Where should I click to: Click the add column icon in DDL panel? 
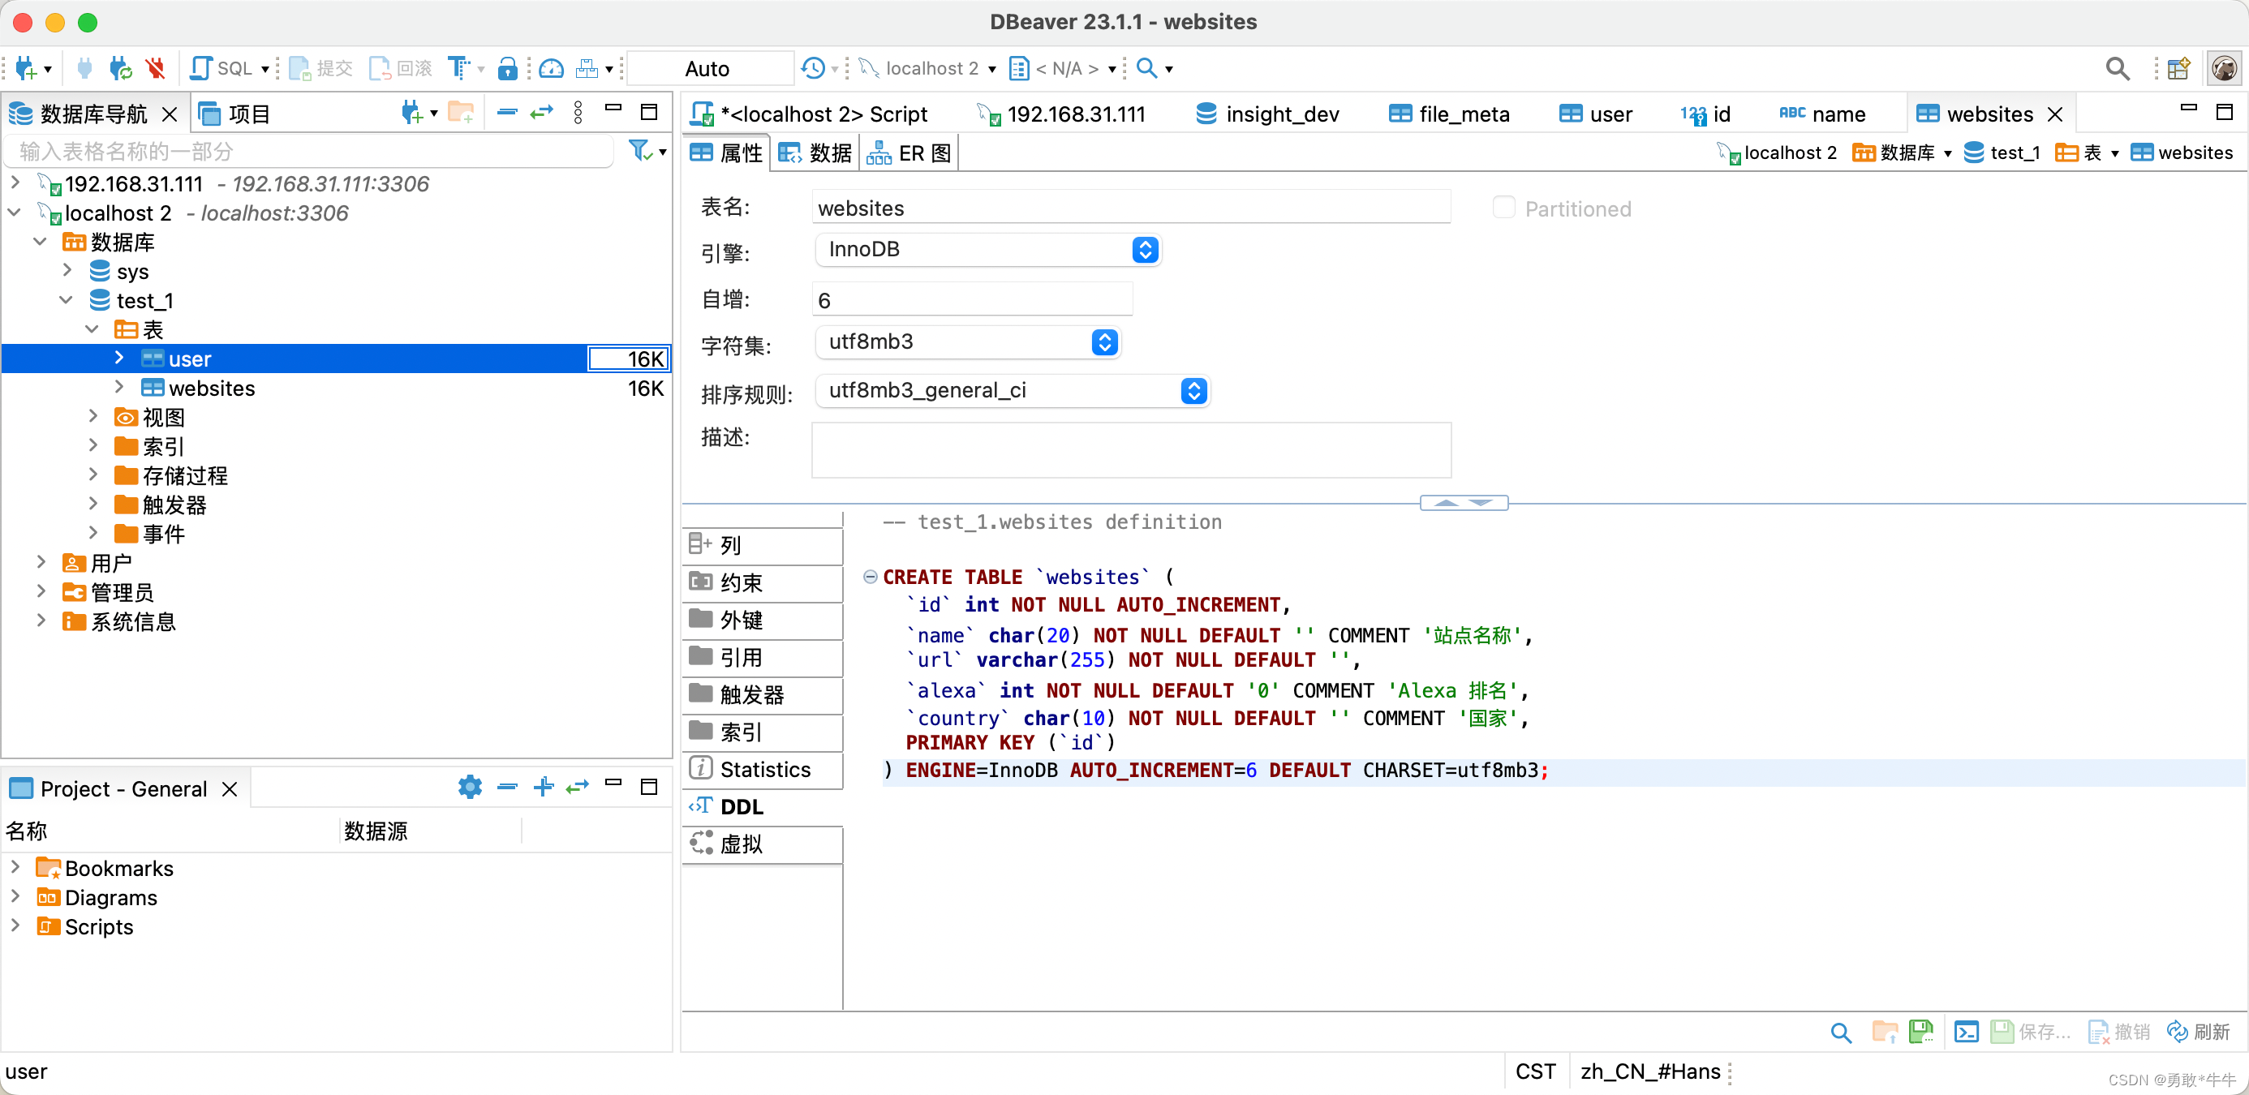pyautogui.click(x=701, y=543)
